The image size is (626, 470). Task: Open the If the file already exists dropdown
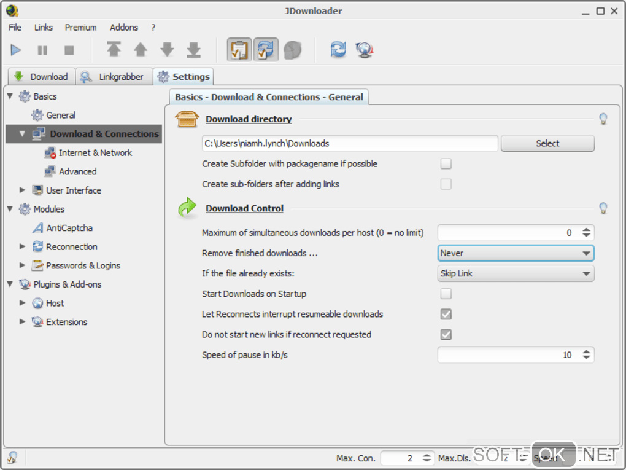click(x=516, y=273)
